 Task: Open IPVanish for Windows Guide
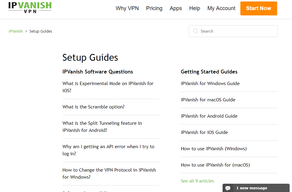(x=210, y=84)
